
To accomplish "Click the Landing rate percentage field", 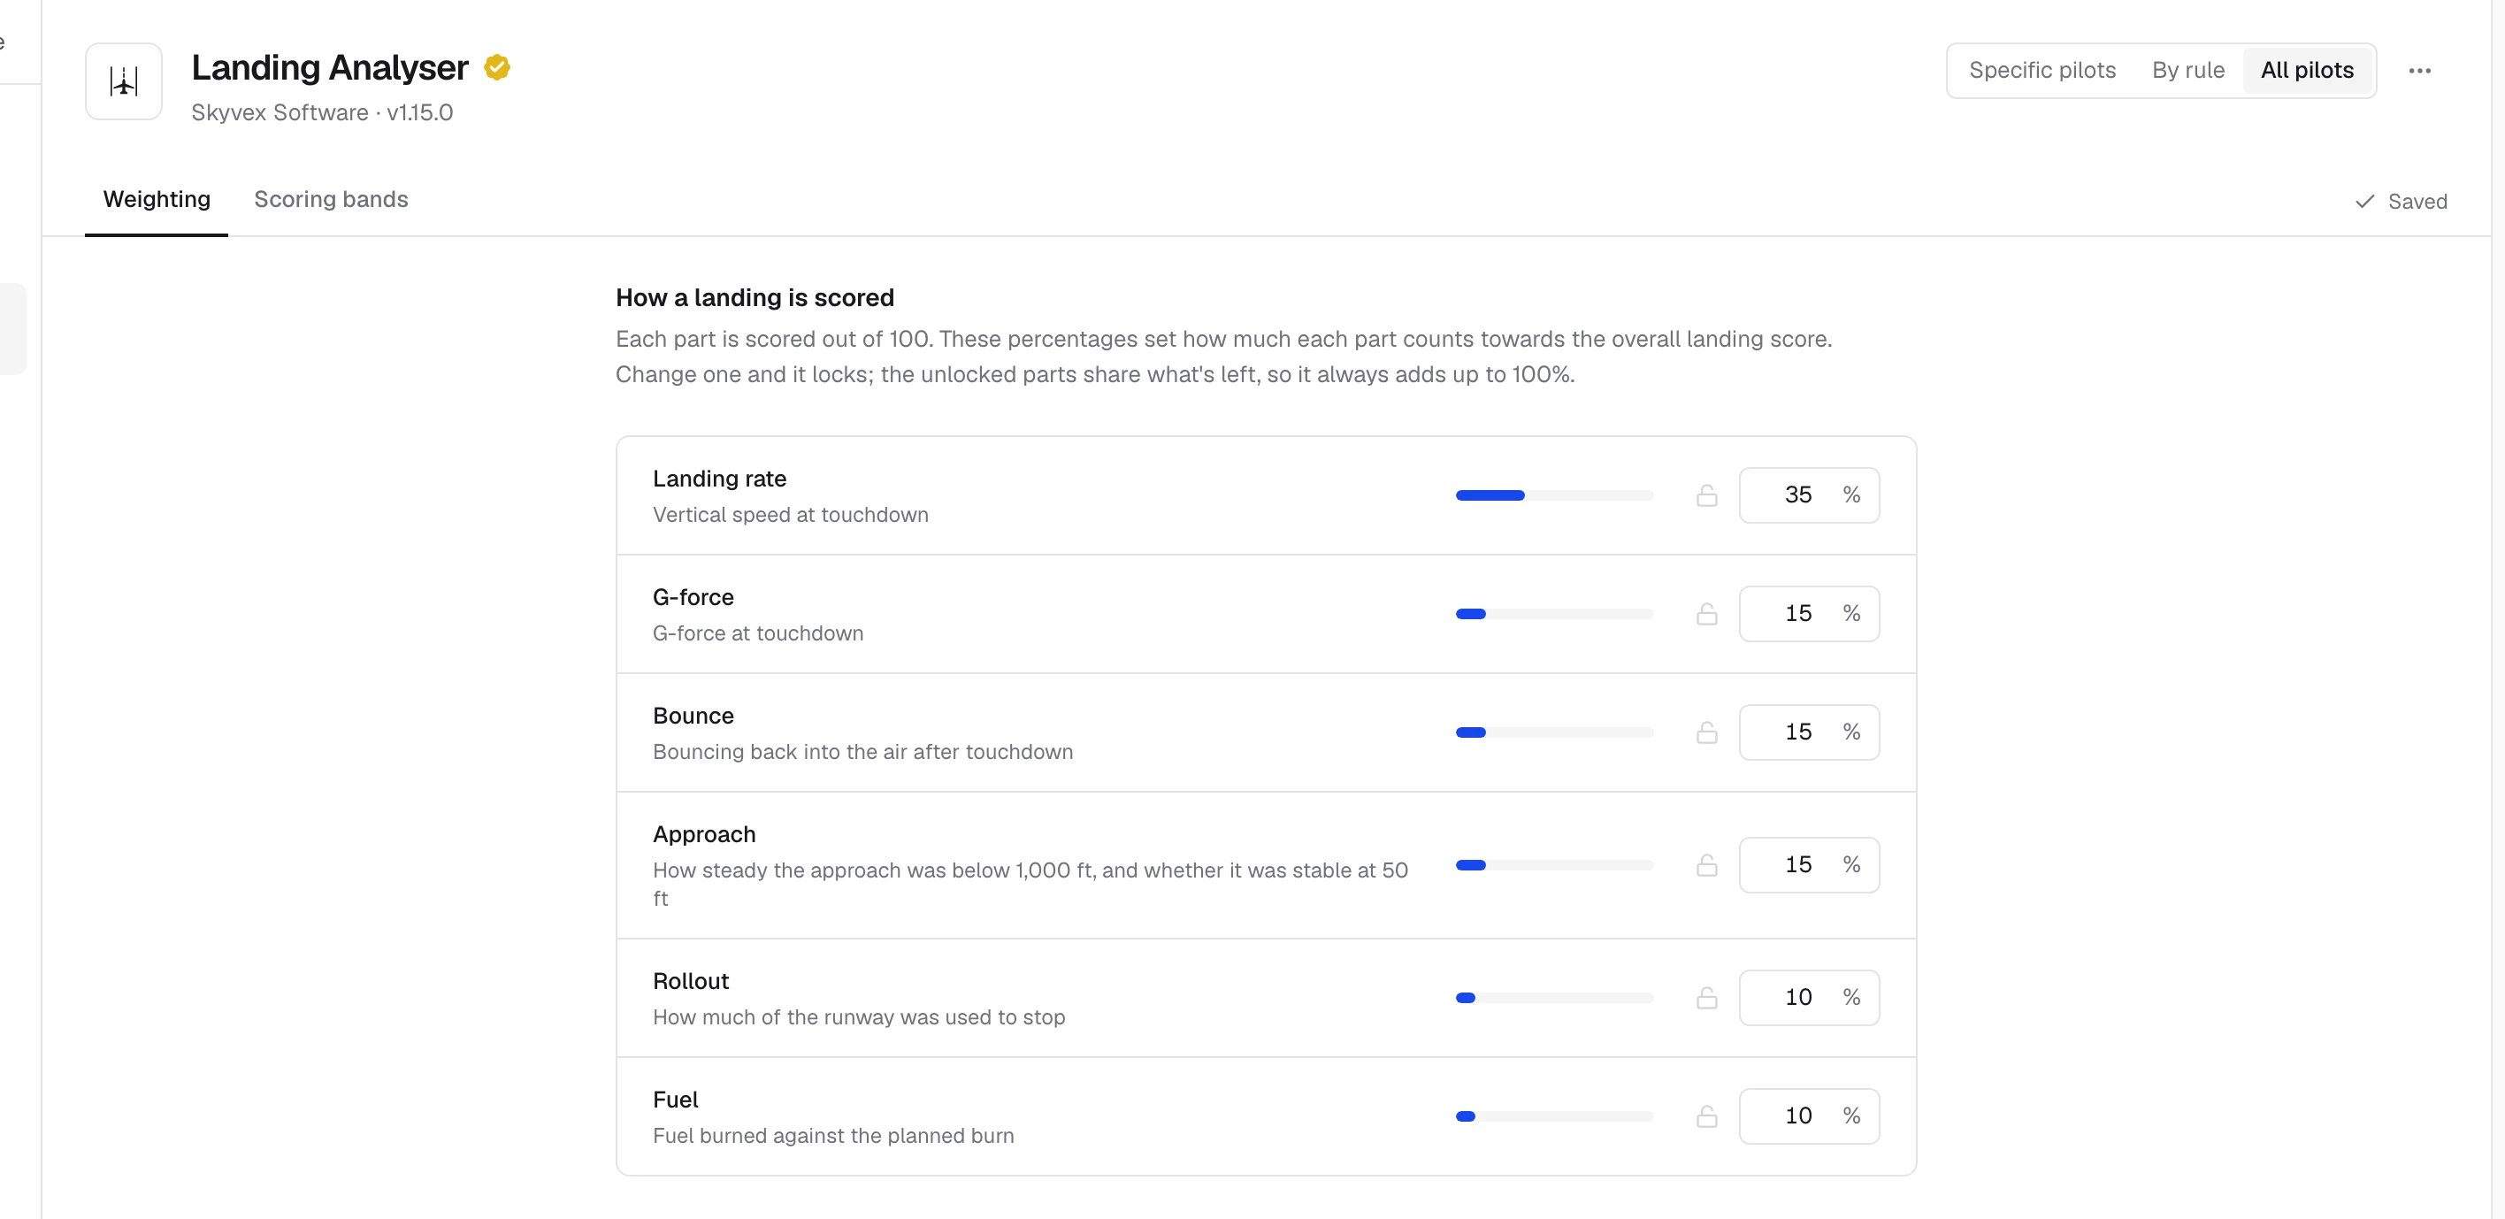I will [x=1809, y=495].
